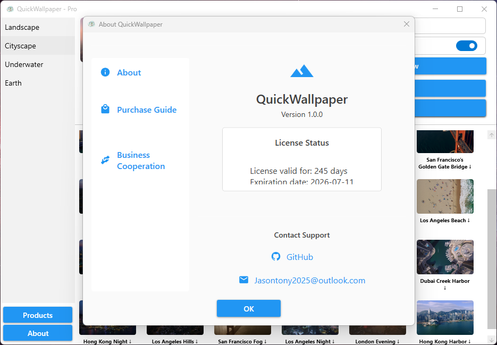This screenshot has height=345, width=497.
Task: Click the vertical scrollbar thumb of wallpaper grid
Action: [x=492, y=258]
